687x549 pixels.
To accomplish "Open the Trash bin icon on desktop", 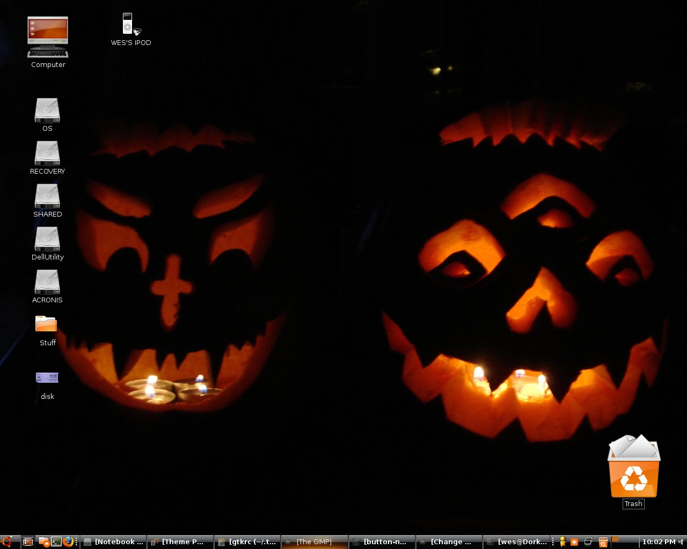I will point(634,466).
